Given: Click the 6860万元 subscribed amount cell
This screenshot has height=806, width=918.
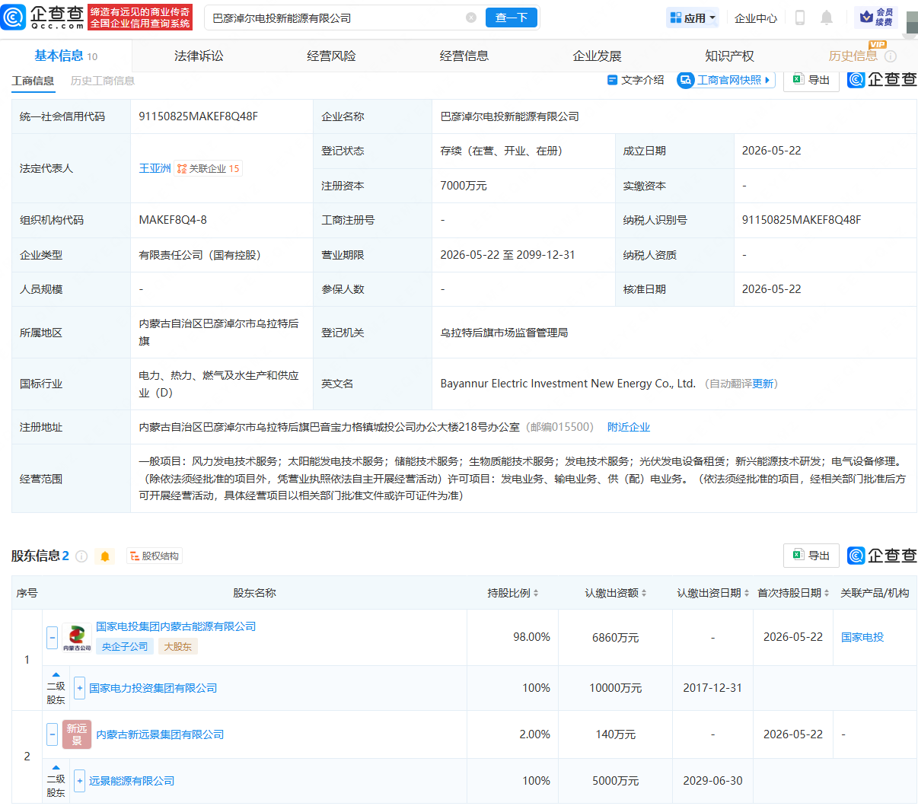Looking at the screenshot, I should 616,637.
